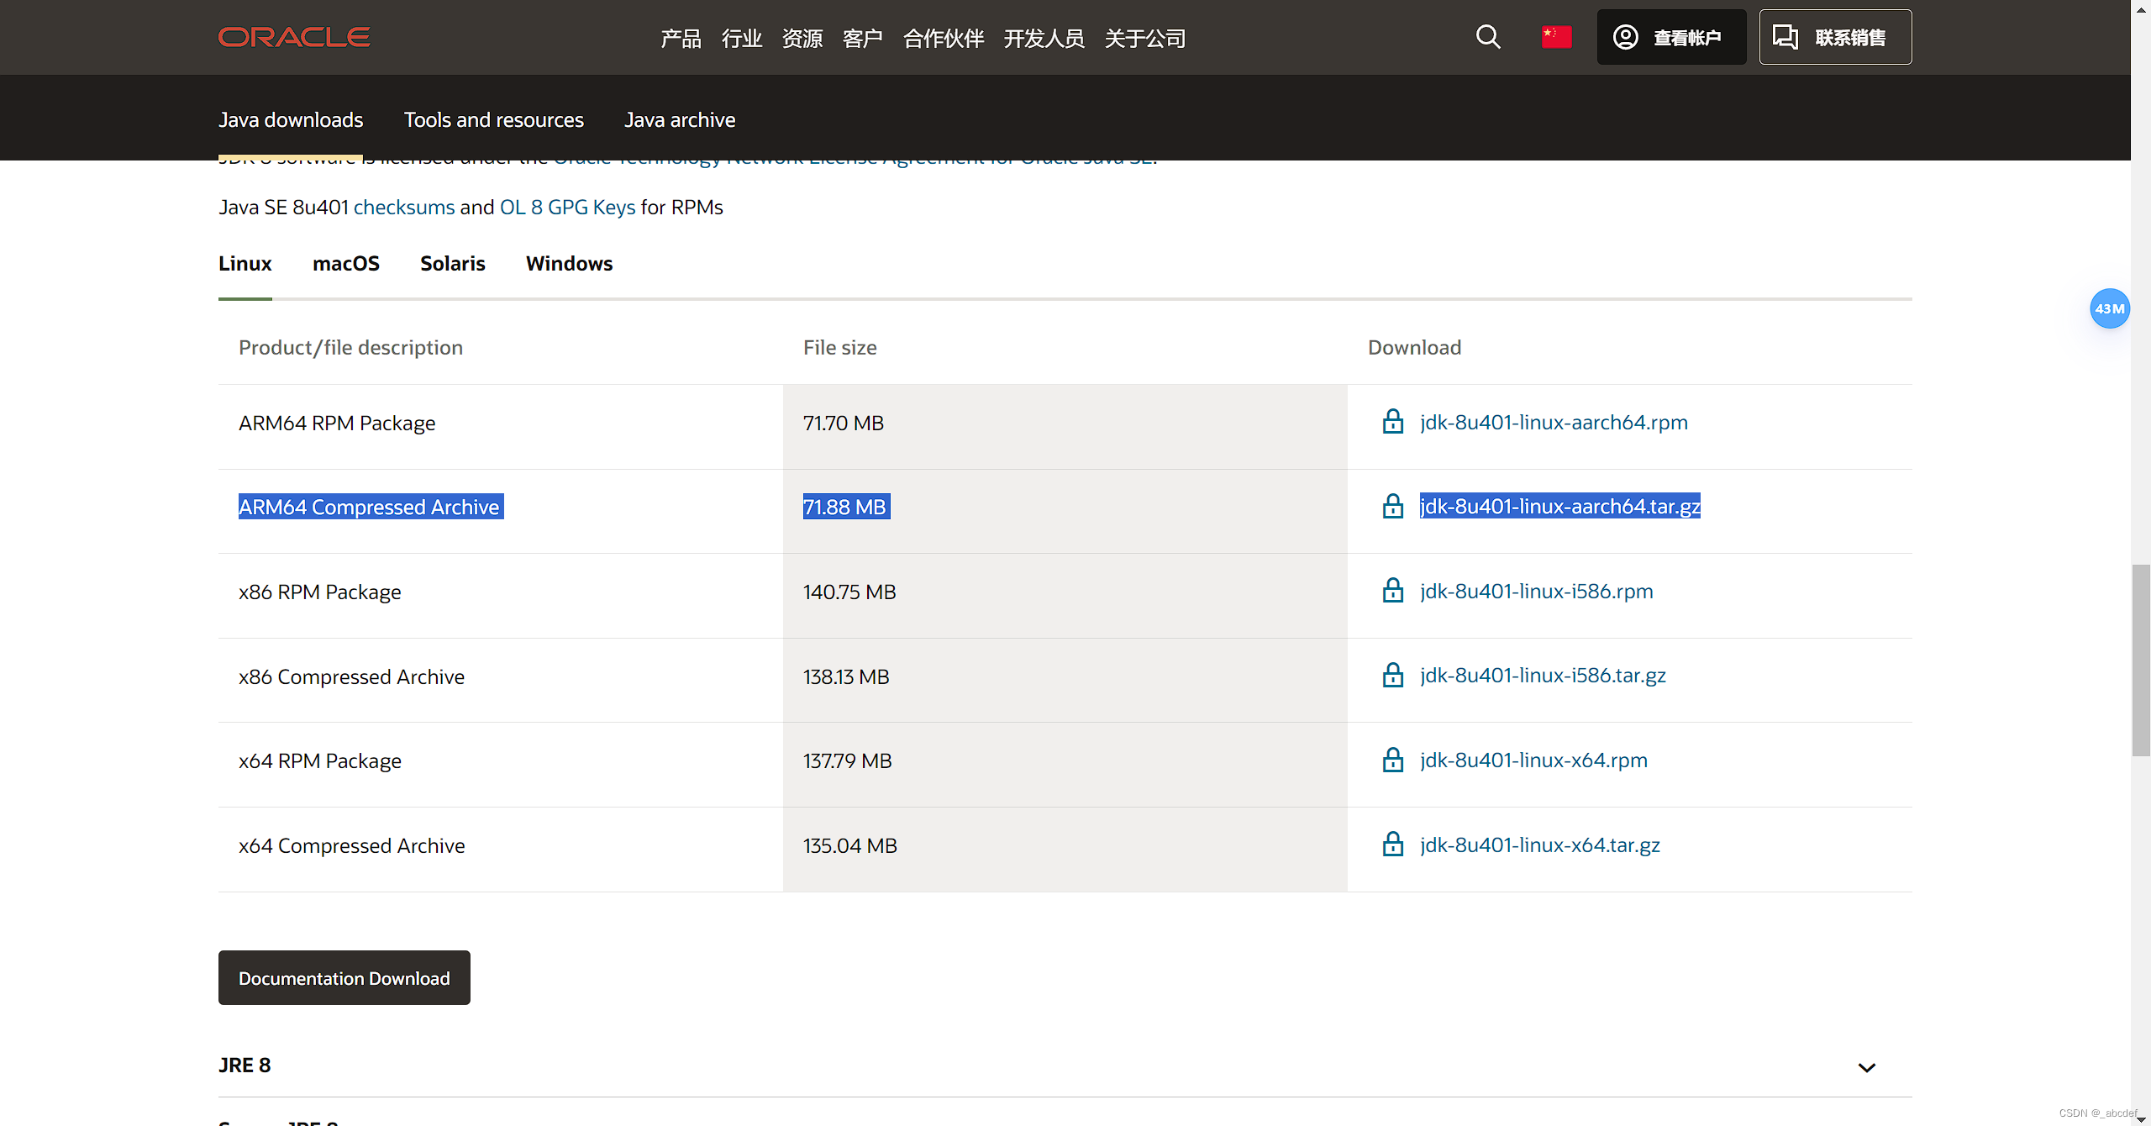The image size is (2151, 1126).
Task: Click lock icon beside jdk-8u401-linux-aarch64.rpm
Action: pyautogui.click(x=1393, y=422)
